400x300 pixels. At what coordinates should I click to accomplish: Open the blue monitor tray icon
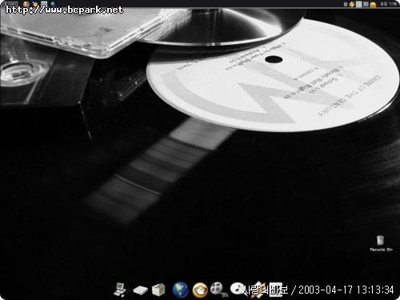[366, 4]
